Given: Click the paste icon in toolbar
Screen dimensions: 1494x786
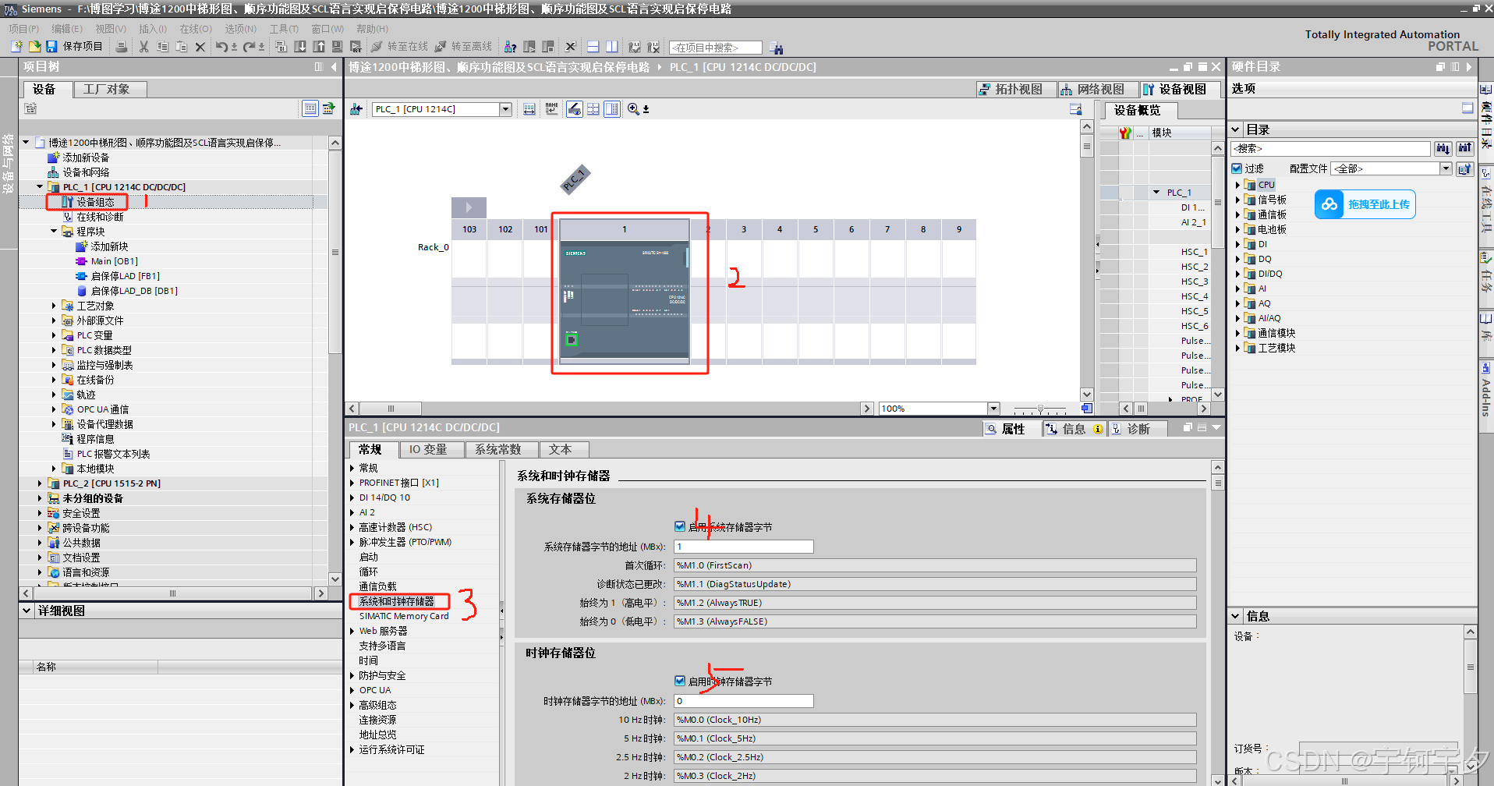Looking at the screenshot, I should pyautogui.click(x=181, y=47).
